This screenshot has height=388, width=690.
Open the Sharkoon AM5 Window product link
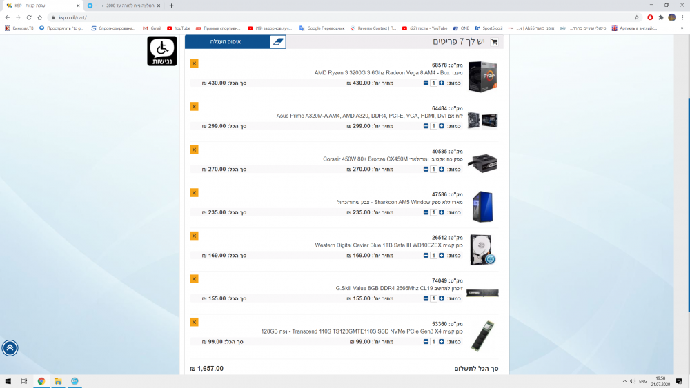click(400, 202)
